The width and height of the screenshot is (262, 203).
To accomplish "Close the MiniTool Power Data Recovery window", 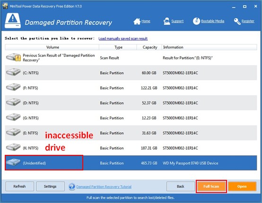I will (x=256, y=6).
